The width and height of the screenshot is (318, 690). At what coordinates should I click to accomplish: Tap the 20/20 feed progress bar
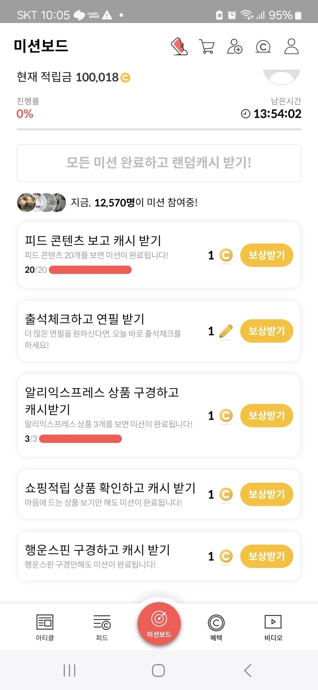pyautogui.click(x=90, y=270)
